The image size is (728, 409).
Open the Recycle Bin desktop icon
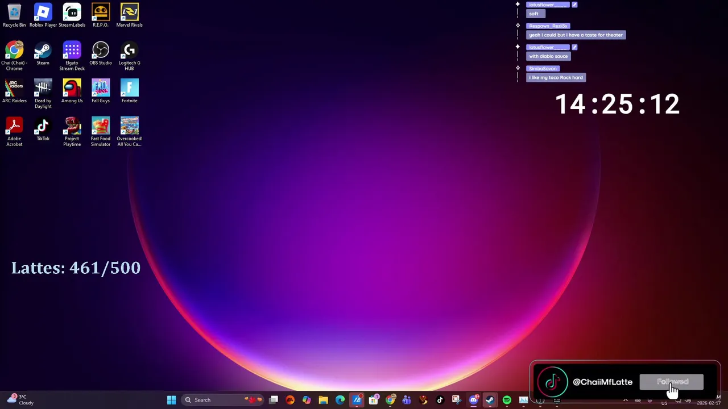pyautogui.click(x=14, y=15)
